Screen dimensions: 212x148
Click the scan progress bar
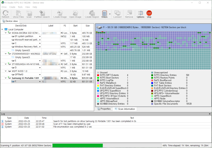[107, 146]
